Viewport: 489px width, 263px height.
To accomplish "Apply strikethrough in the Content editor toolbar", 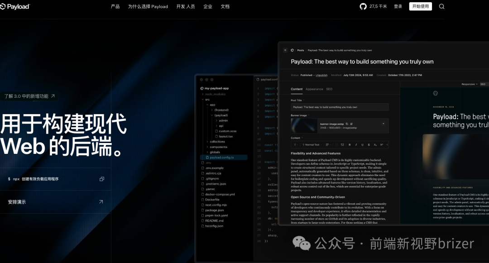I will (x=369, y=144).
